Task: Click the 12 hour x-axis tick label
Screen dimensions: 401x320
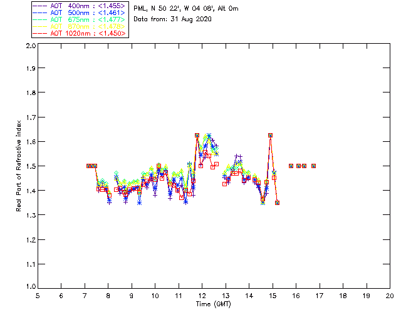Action: [x=202, y=296]
